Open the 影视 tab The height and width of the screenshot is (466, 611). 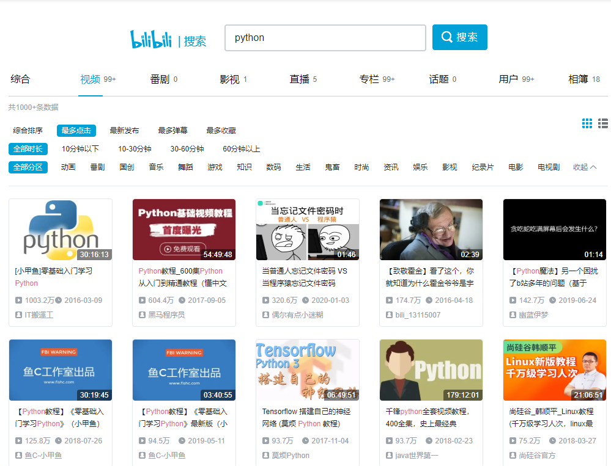[233, 79]
